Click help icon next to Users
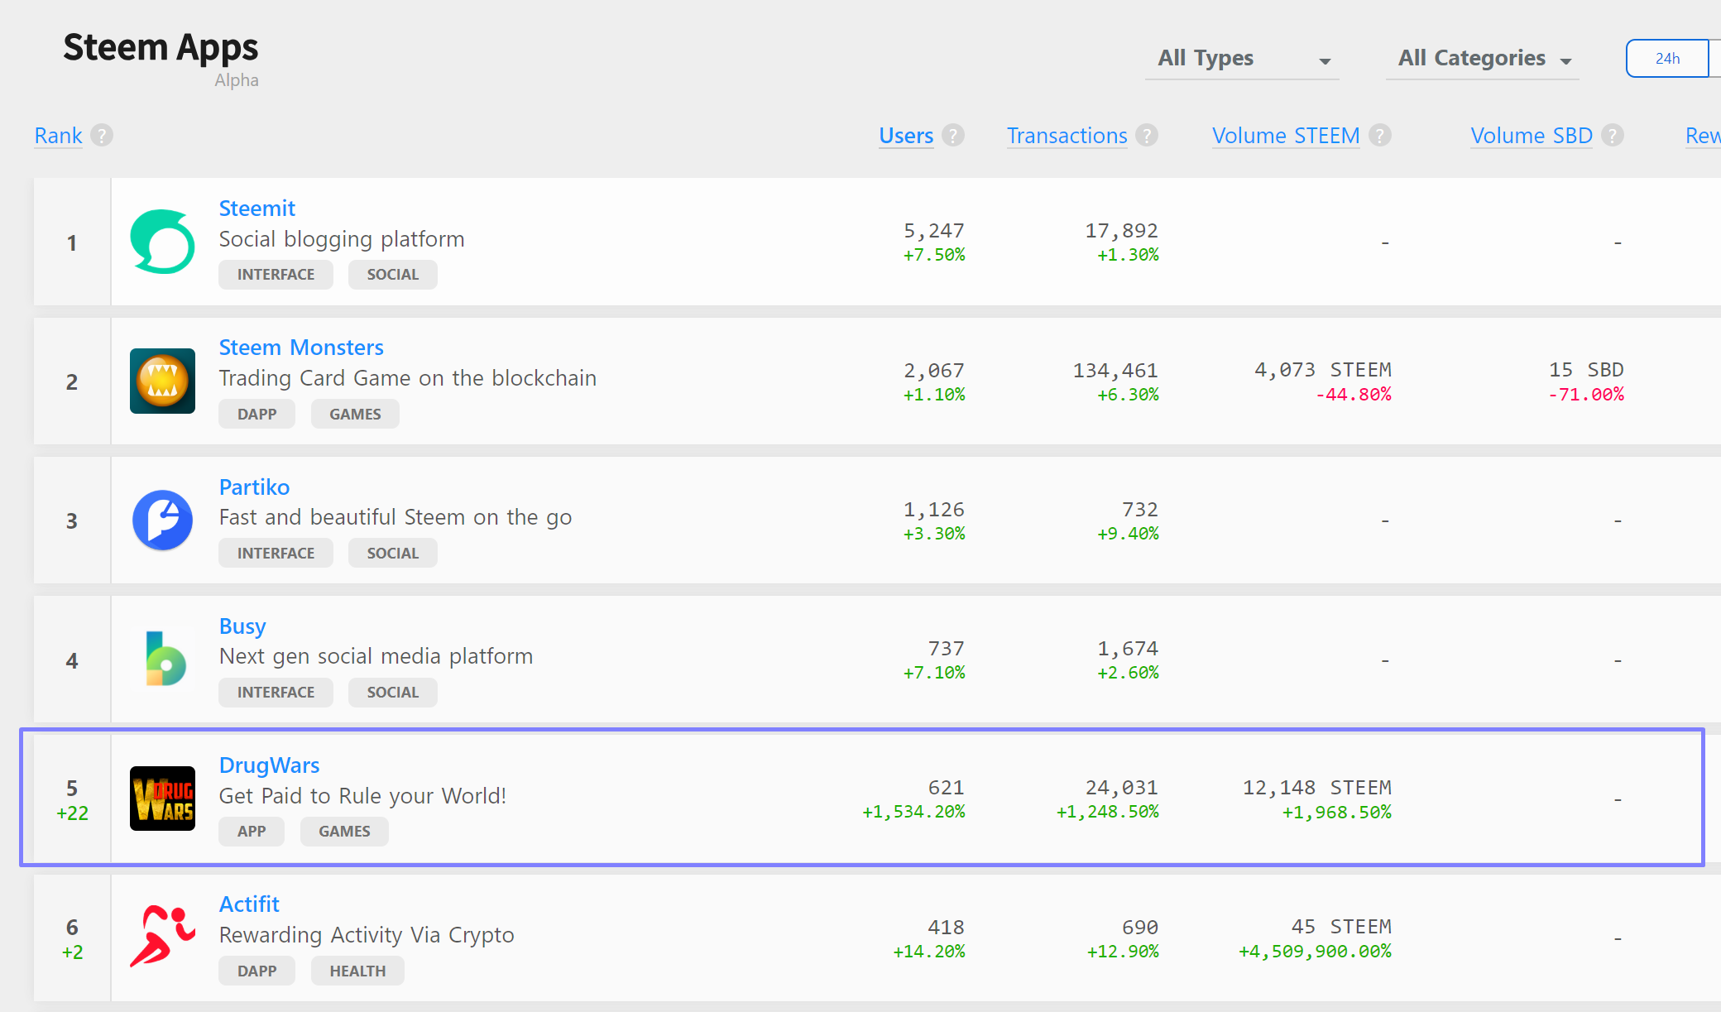This screenshot has height=1012, width=1721. point(953,135)
